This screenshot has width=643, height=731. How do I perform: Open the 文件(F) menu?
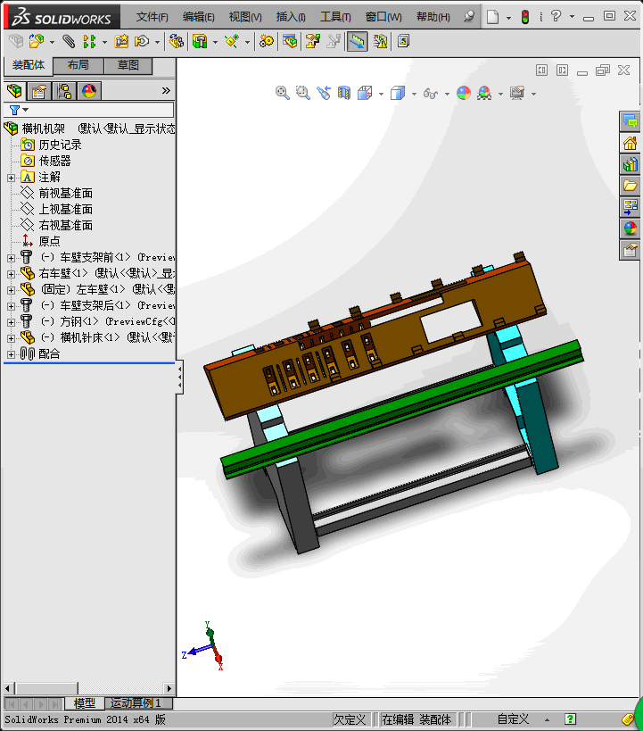[x=152, y=17]
